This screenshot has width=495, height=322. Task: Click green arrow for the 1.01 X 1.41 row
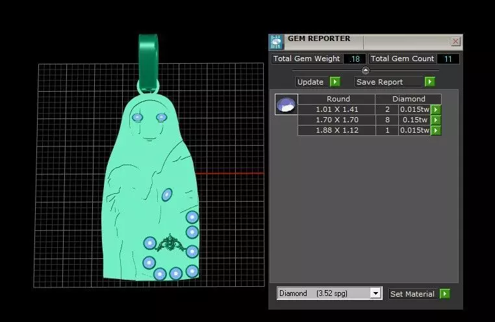[x=436, y=109]
